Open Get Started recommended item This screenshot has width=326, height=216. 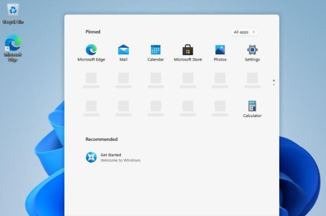coord(113,157)
